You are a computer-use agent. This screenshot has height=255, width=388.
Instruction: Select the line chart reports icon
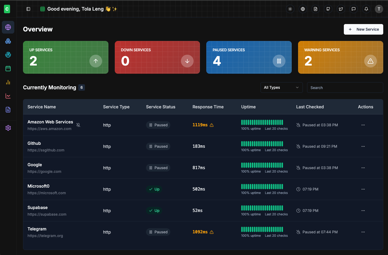[8, 96]
